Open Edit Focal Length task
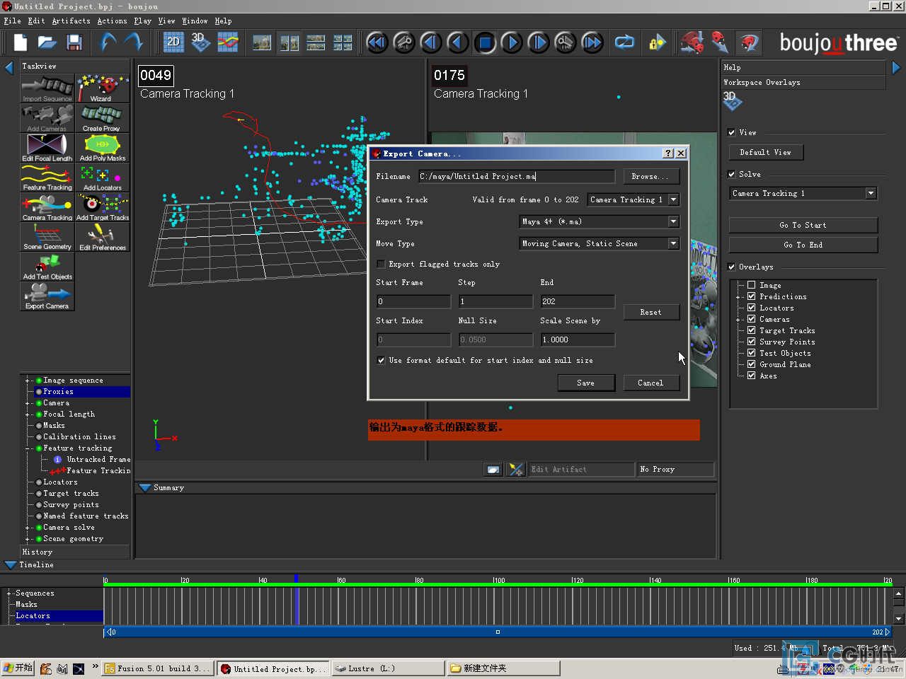 (47, 148)
